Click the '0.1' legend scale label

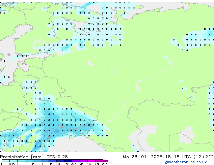point(4,164)
